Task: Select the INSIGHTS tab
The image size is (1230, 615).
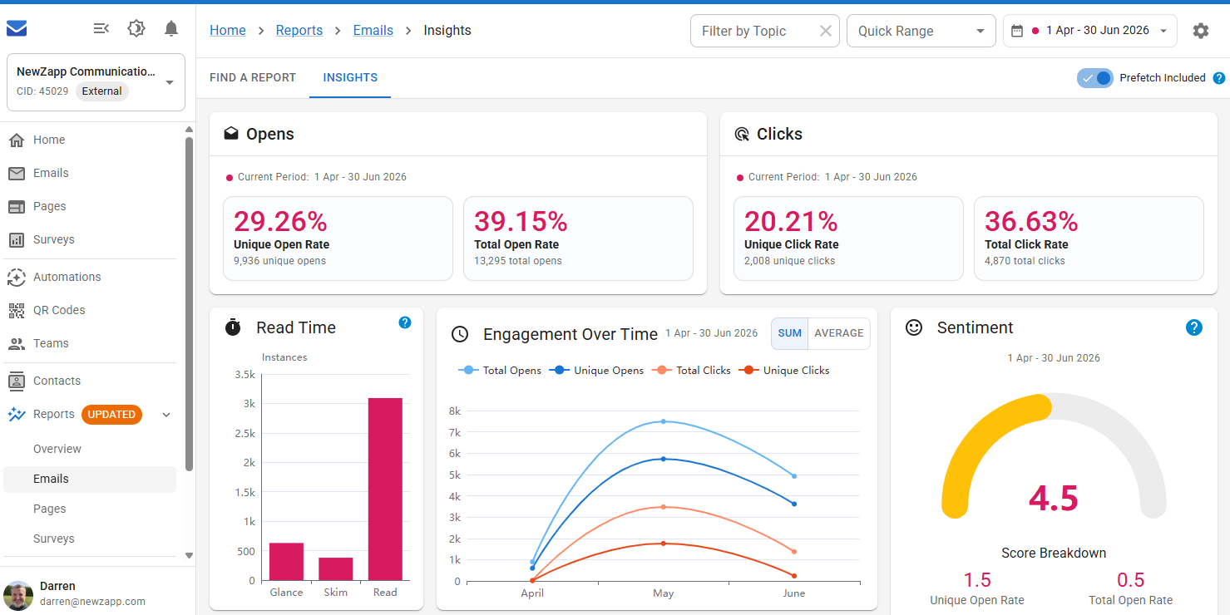Action: coord(350,77)
